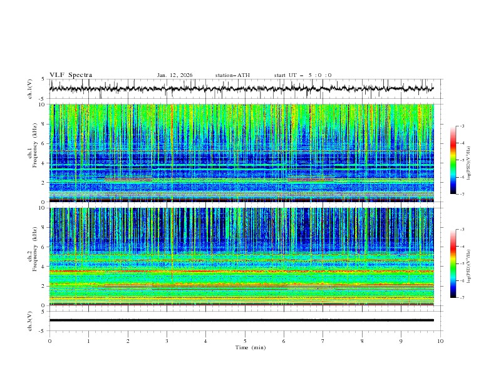Click the "VLF Spectra" plot title

click(x=71, y=75)
